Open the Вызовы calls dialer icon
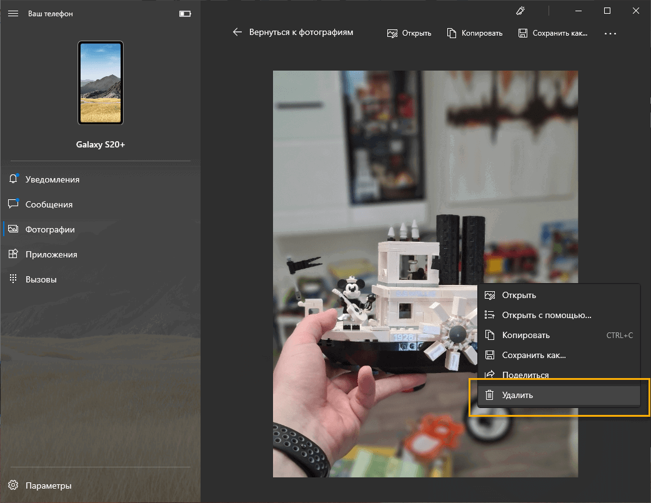The height and width of the screenshot is (503, 651). click(x=13, y=279)
